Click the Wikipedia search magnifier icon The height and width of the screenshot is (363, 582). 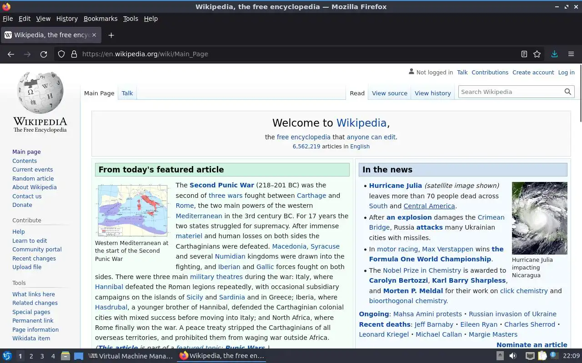point(567,92)
